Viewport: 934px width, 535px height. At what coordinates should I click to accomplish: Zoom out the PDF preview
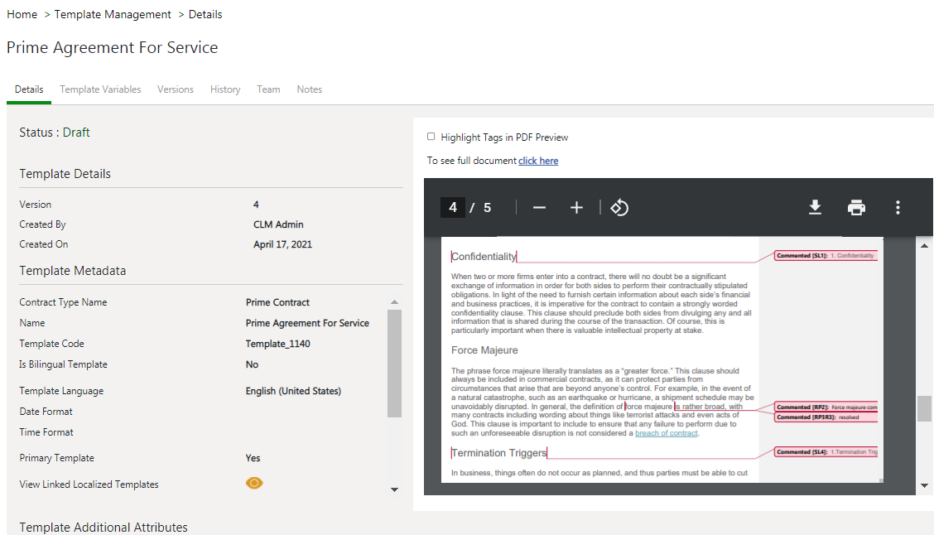point(539,207)
